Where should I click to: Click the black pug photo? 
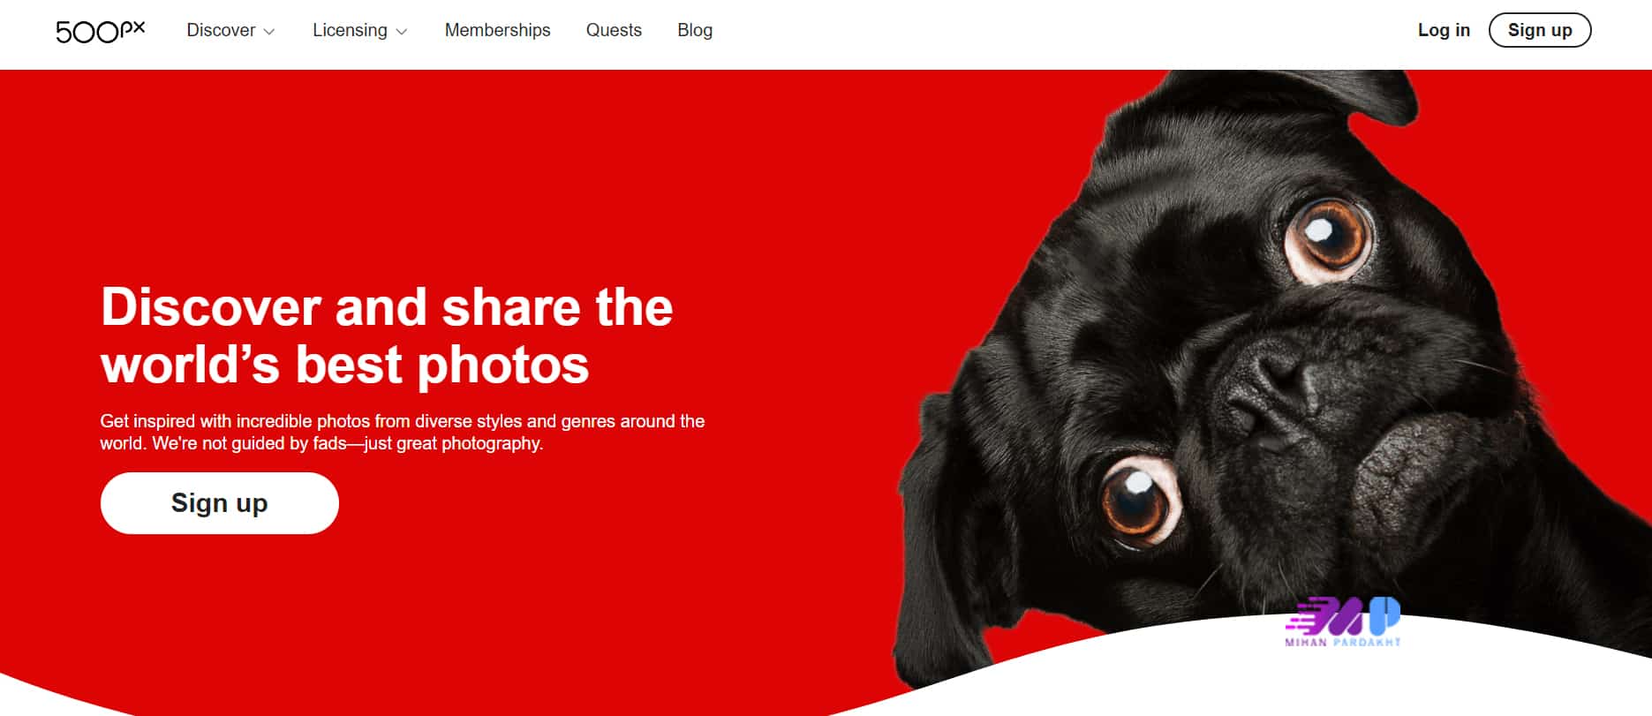click(x=1271, y=371)
